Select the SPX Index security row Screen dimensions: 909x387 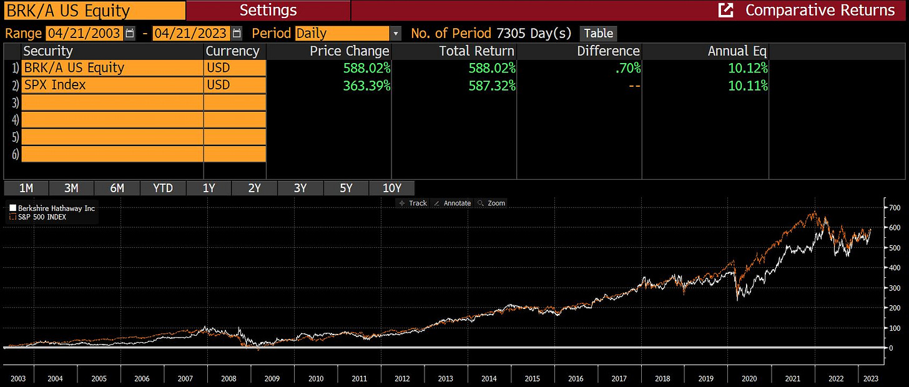tap(112, 85)
